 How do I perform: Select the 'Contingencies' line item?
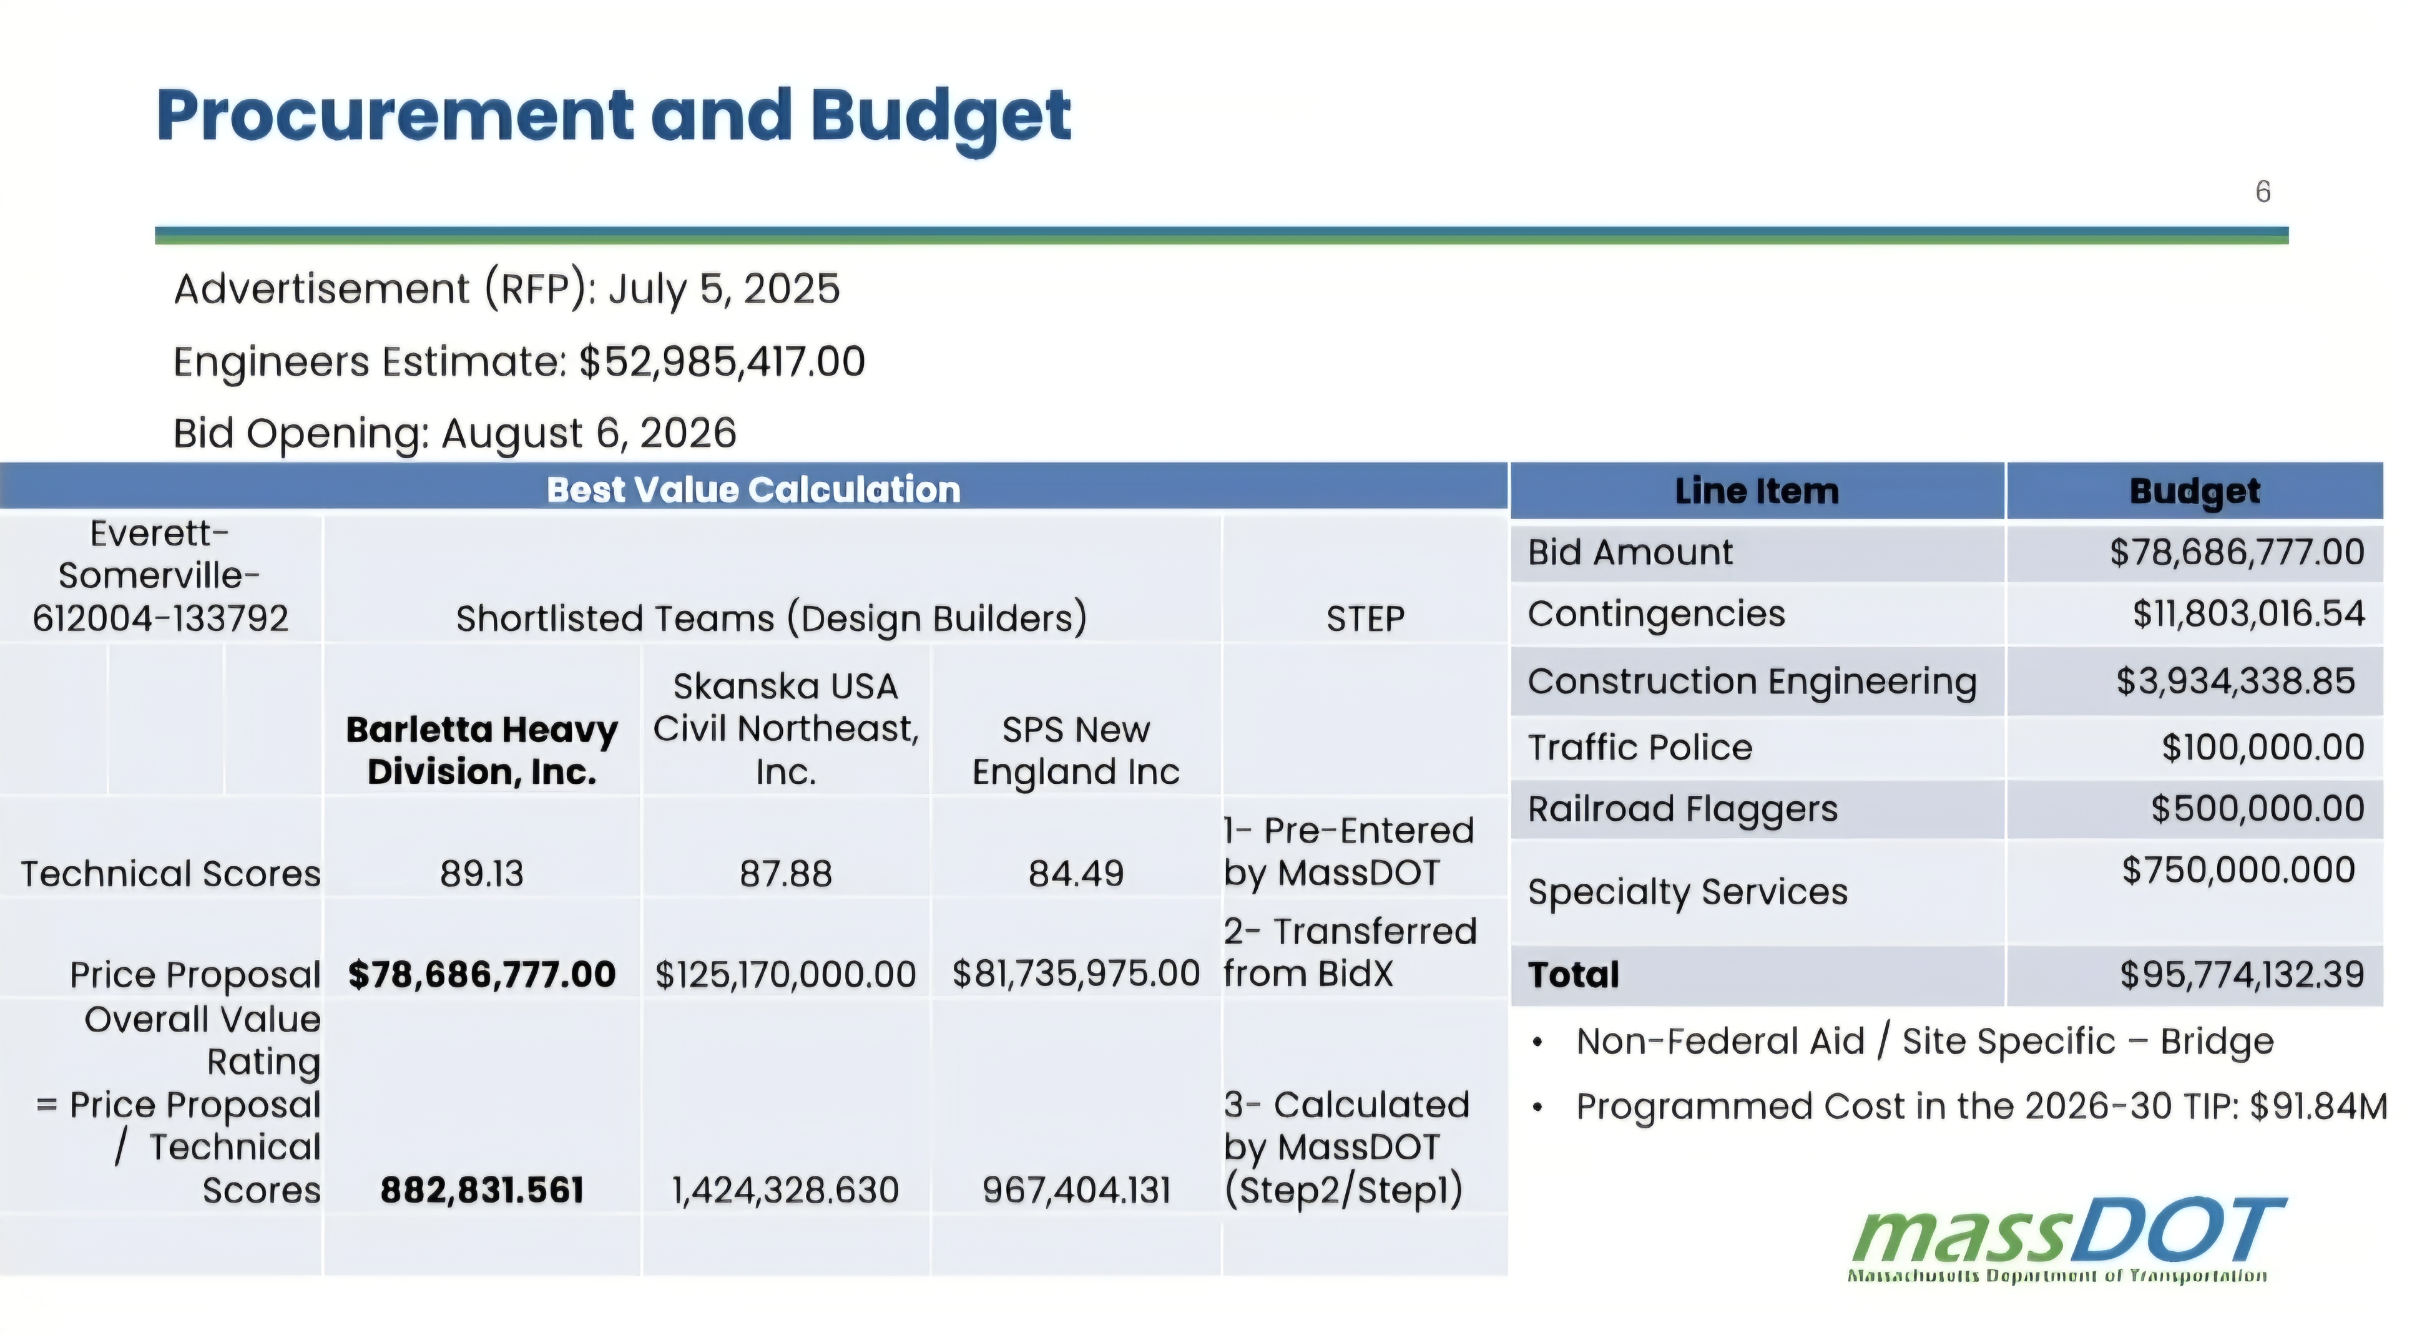point(1657,614)
